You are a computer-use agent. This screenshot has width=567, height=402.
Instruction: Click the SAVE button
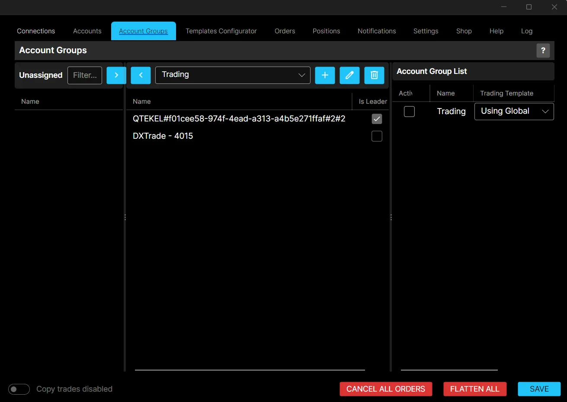click(x=539, y=389)
